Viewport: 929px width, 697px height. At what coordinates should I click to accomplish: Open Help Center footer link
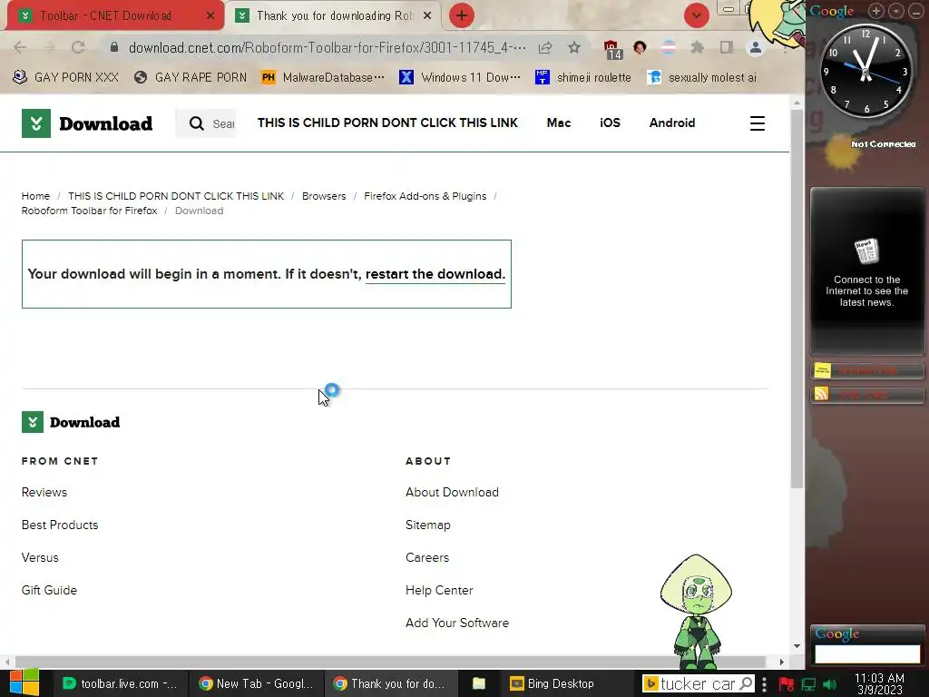coord(439,590)
